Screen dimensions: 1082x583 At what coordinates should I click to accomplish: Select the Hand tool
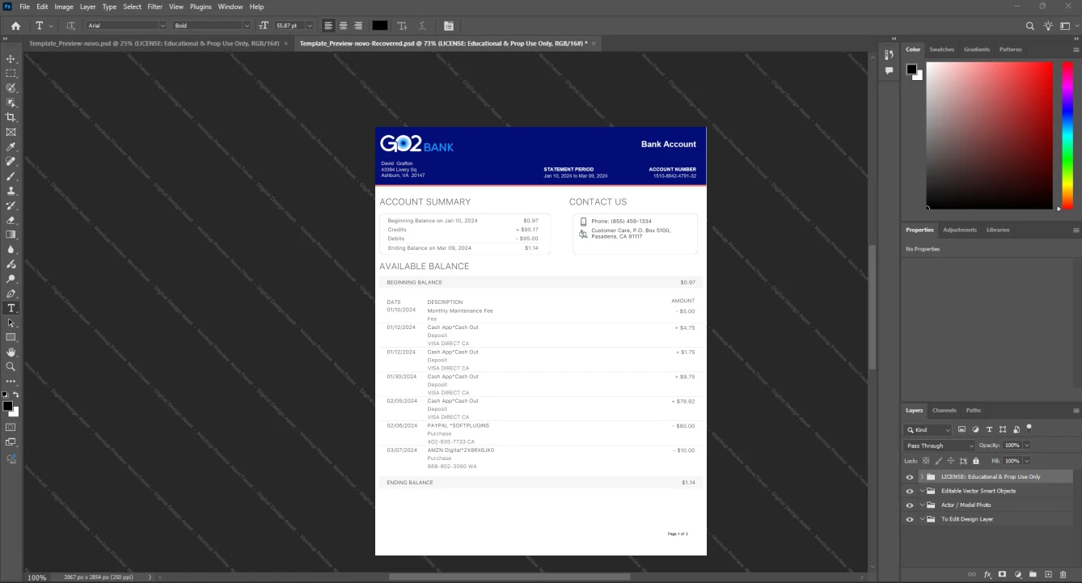coord(11,353)
